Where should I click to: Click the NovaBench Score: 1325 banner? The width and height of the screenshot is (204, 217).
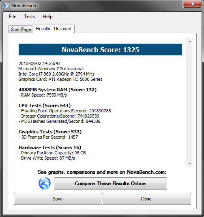[x=100, y=50]
